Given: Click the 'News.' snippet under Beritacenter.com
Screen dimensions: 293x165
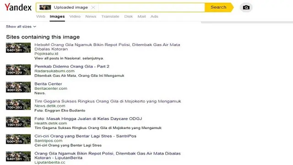Looking at the screenshot, I should tap(40, 93).
